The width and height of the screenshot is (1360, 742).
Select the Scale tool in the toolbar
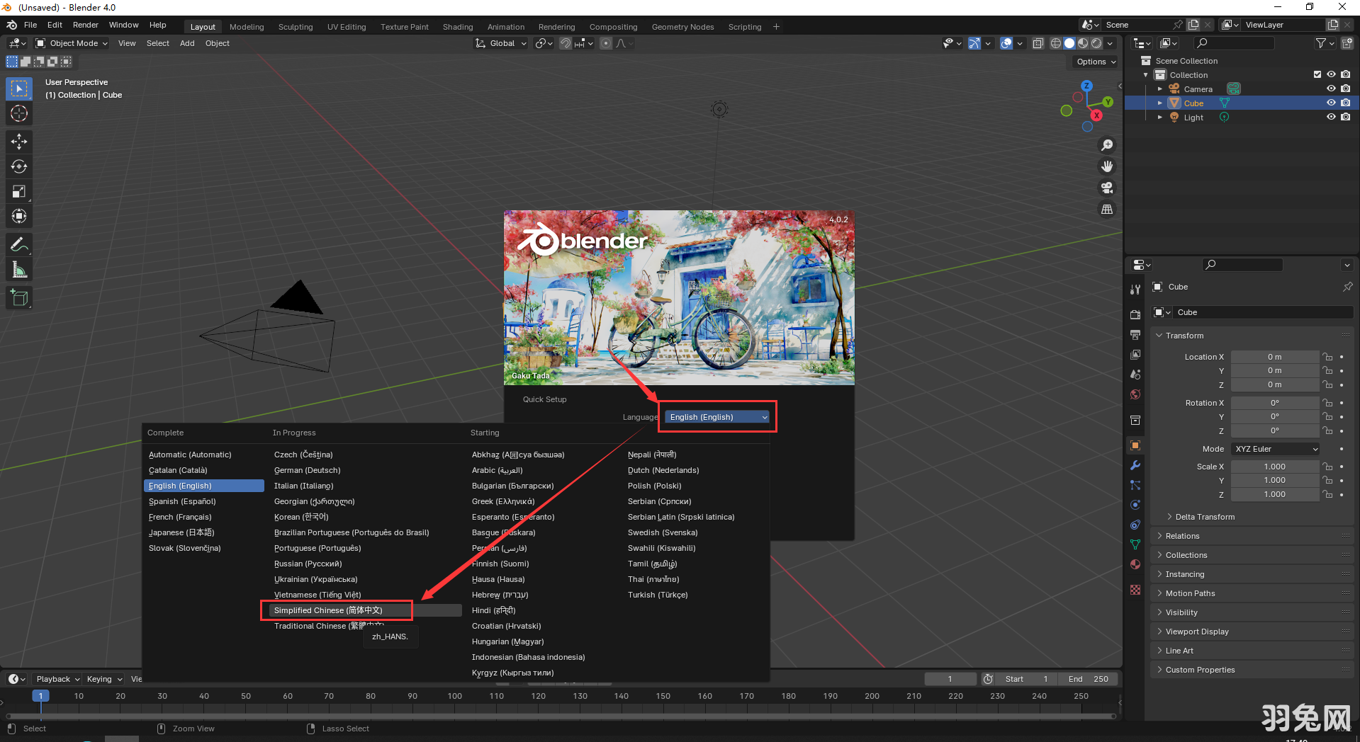[x=18, y=191]
